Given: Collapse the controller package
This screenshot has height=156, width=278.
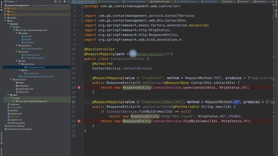Looking at the screenshot, I should (x=20, y=64).
